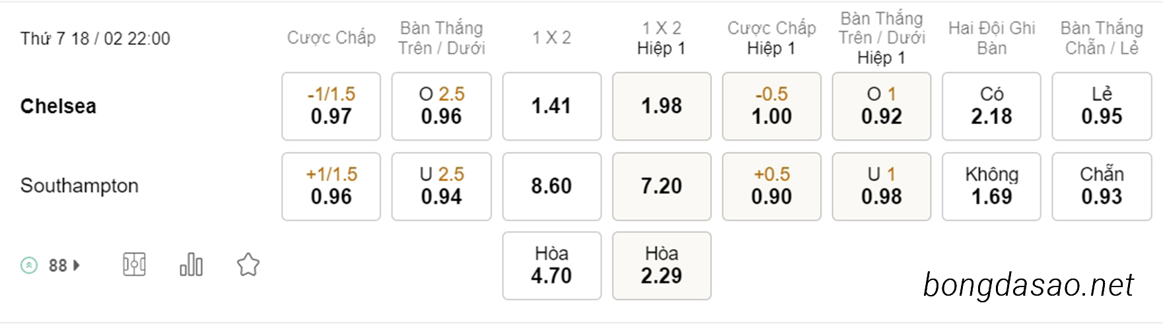Select Southampton handicap +1/1.5 at 0.96
1165x334 pixels.
[332, 186]
